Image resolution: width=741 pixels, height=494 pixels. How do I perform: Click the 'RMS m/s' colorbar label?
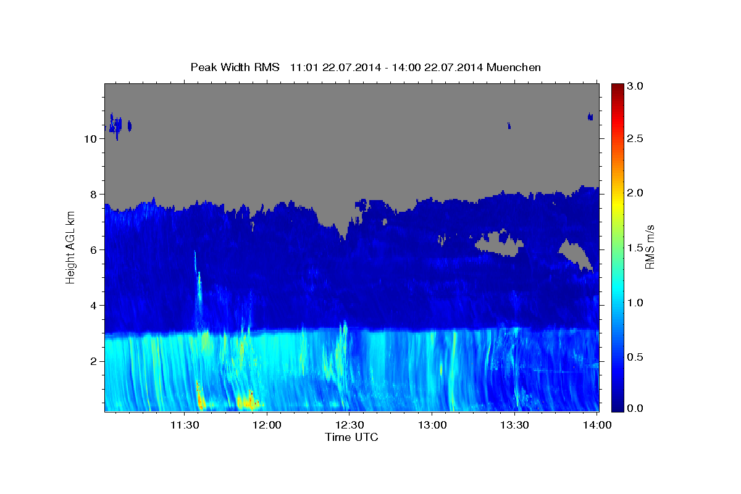650,246
